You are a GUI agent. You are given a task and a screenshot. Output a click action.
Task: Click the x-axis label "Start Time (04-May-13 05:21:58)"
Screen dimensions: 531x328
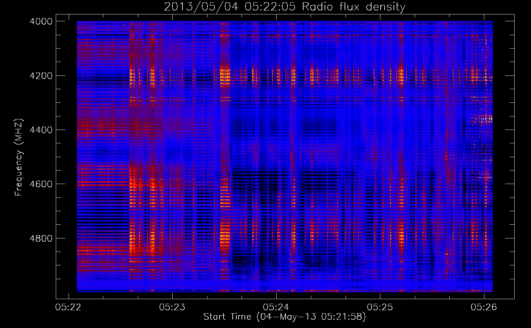(x=285, y=317)
